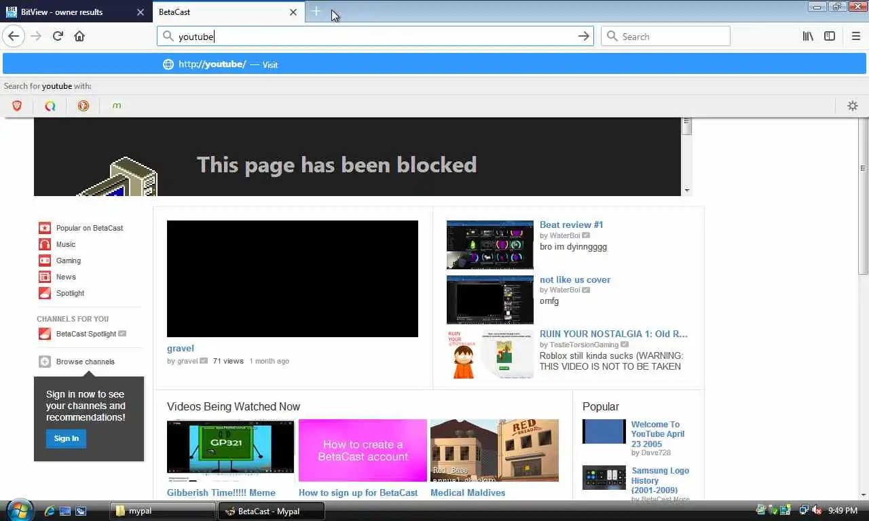Screen dimensions: 869x521
Task: Open the Library toolbar icon
Action: pyautogui.click(x=808, y=36)
